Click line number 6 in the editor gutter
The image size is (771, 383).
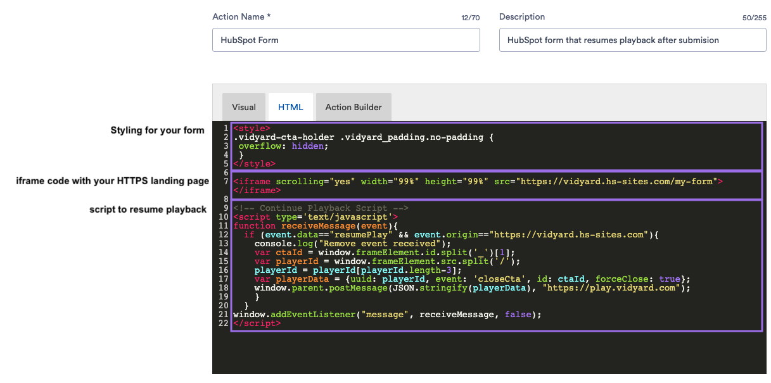coord(226,173)
